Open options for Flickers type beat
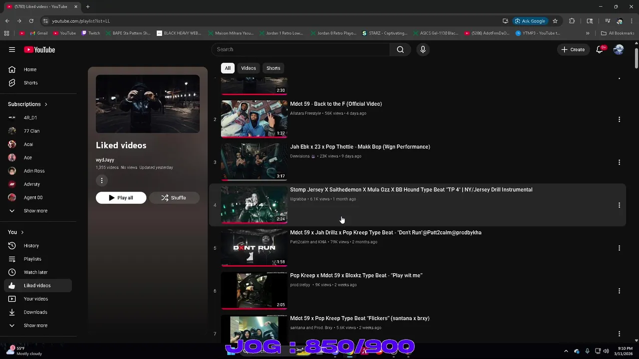This screenshot has height=359, width=639. (x=619, y=334)
